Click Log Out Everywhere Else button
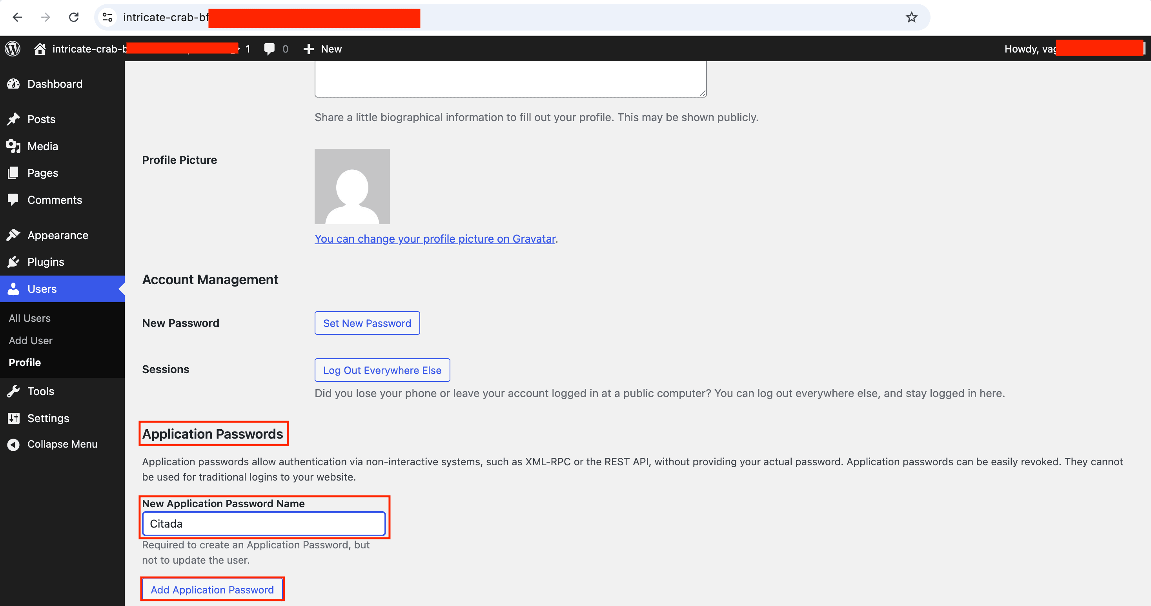This screenshot has height=606, width=1151. click(382, 370)
